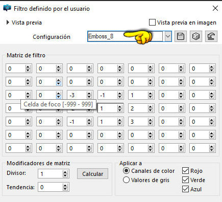
Task: Reset to default with the arrow icon
Action: pos(211,36)
